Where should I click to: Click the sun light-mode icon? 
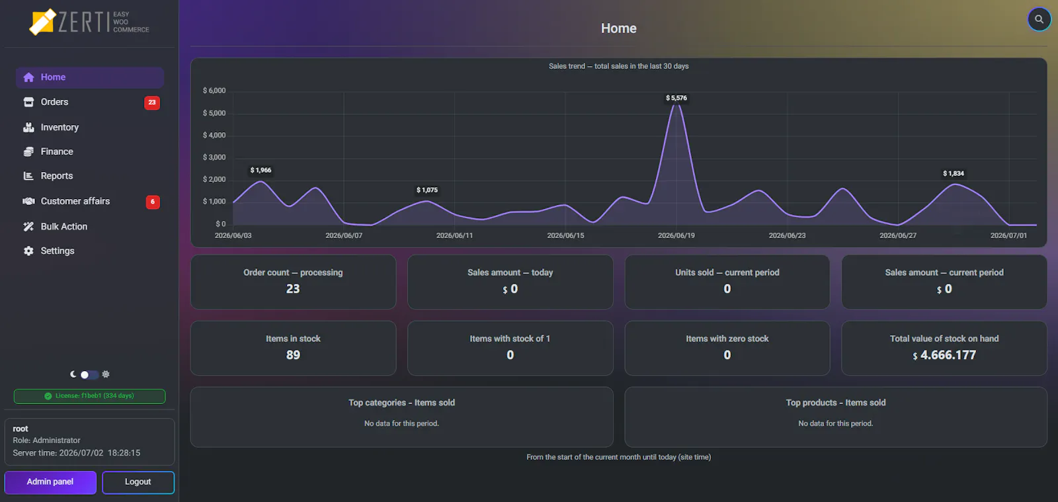pos(106,374)
